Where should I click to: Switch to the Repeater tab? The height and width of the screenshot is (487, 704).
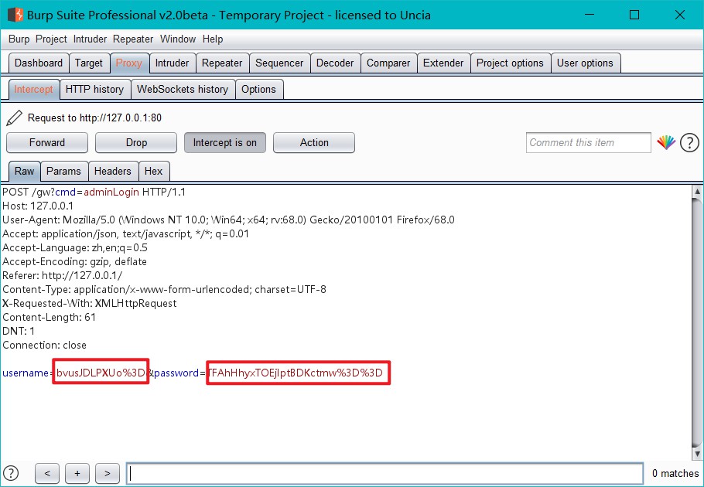[x=222, y=63]
